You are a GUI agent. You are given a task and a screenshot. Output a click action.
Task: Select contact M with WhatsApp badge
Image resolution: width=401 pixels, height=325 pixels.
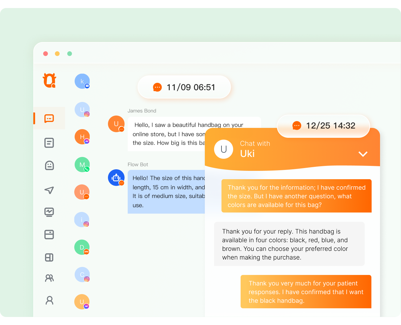82,165
